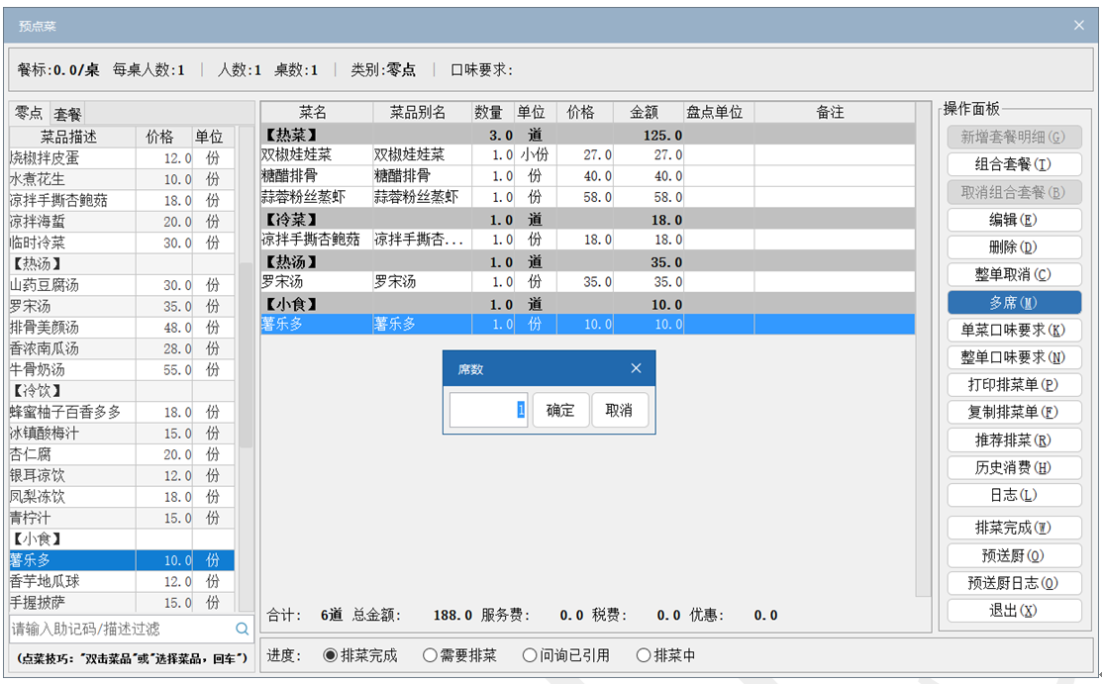Select 排骨美颜汤 in dish list
This screenshot has height=684, width=1102.
click(x=122, y=327)
